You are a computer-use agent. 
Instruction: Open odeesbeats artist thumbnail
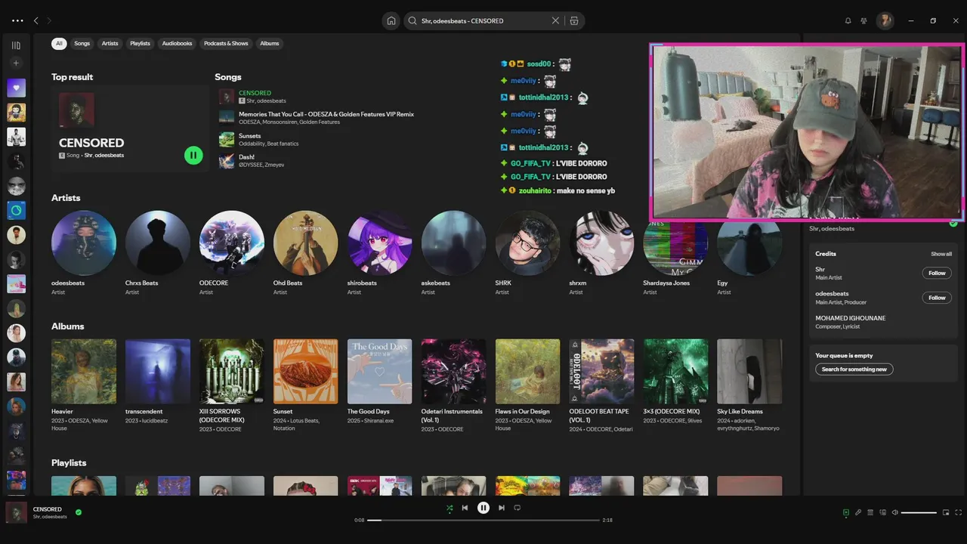click(84, 243)
